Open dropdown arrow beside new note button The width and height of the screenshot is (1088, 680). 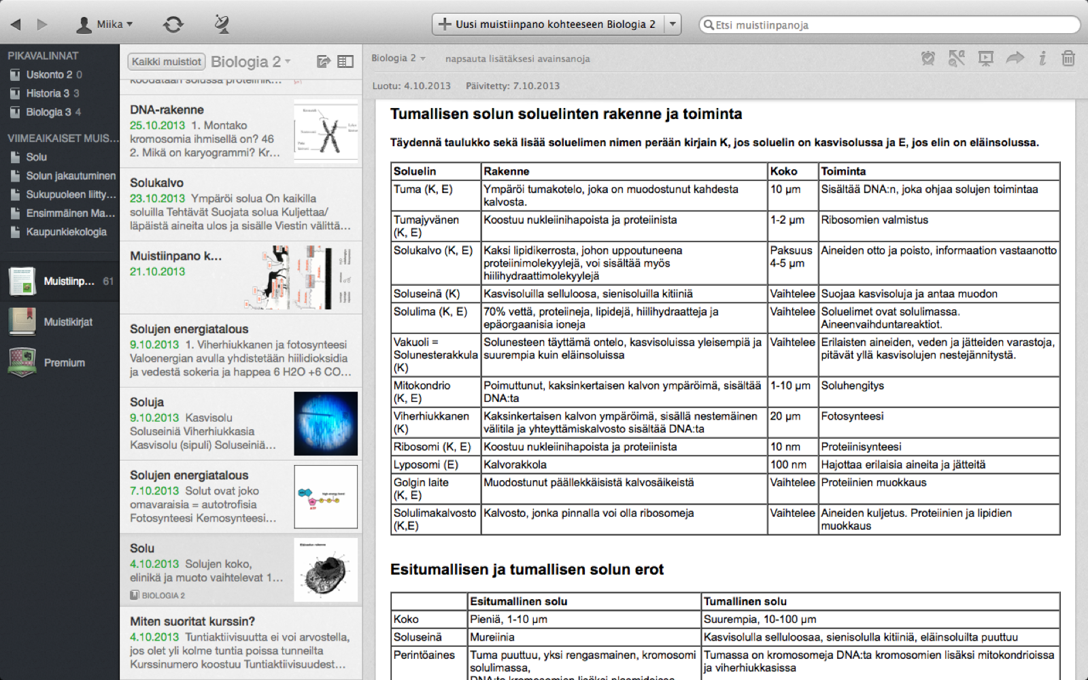coord(673,24)
